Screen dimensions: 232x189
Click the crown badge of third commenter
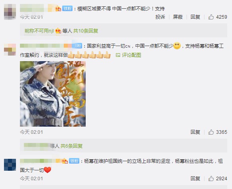pyautogui.click(x=65, y=161)
